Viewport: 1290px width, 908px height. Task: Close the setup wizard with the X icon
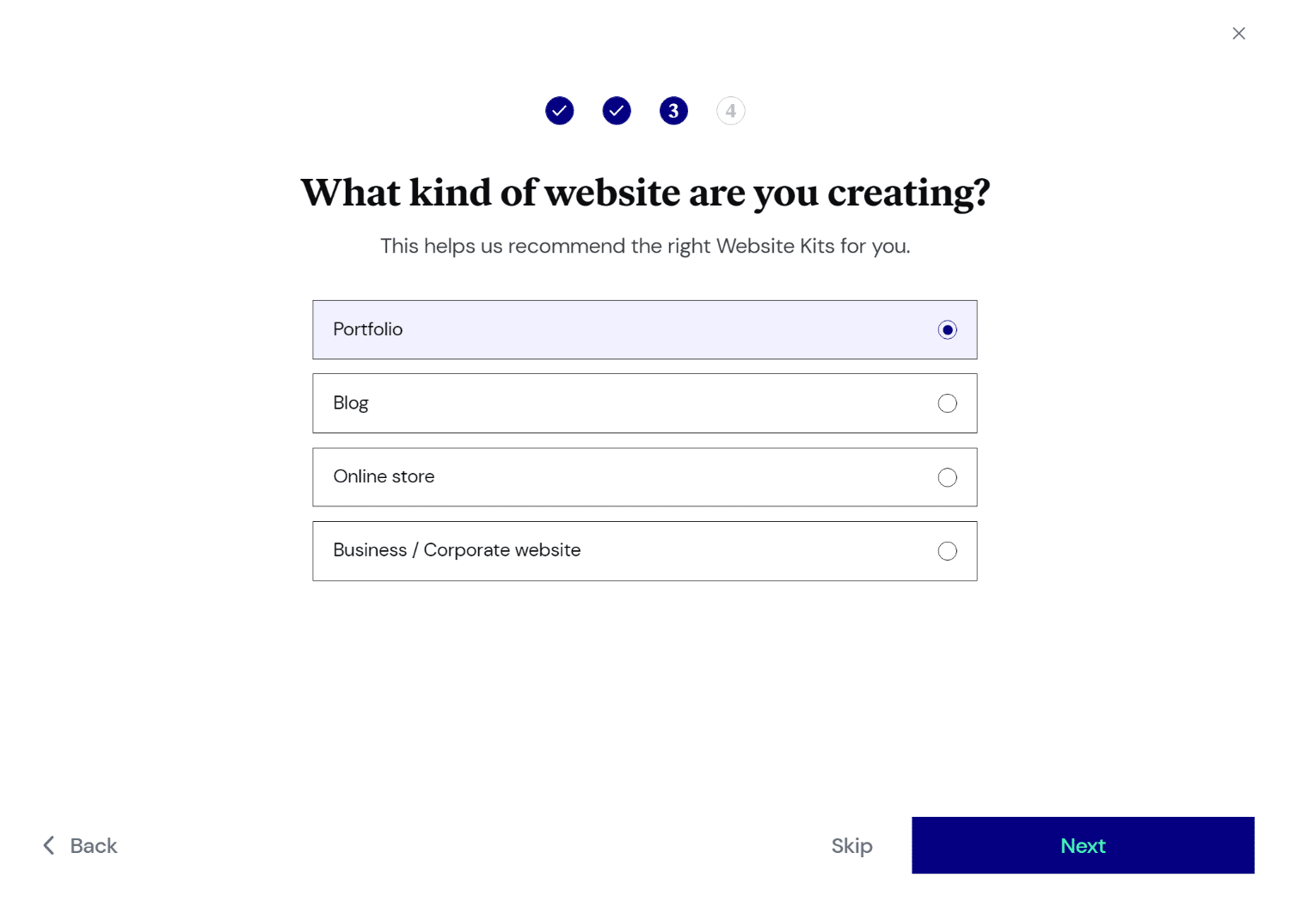pos(1238,34)
